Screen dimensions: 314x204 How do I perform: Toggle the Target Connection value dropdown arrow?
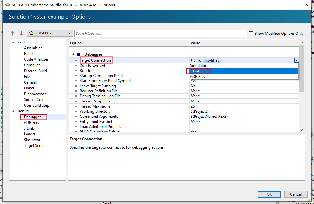296,60
